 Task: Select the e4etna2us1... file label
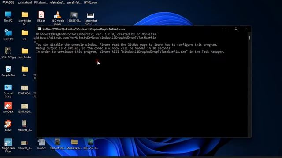[58, 2]
